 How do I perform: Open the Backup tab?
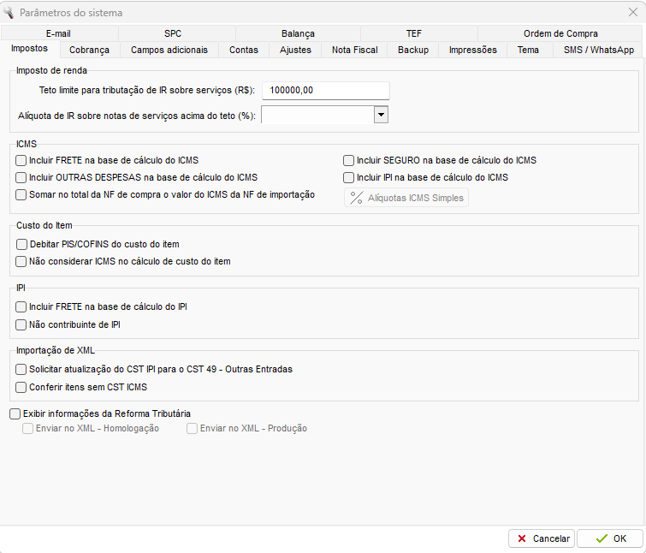tap(412, 50)
